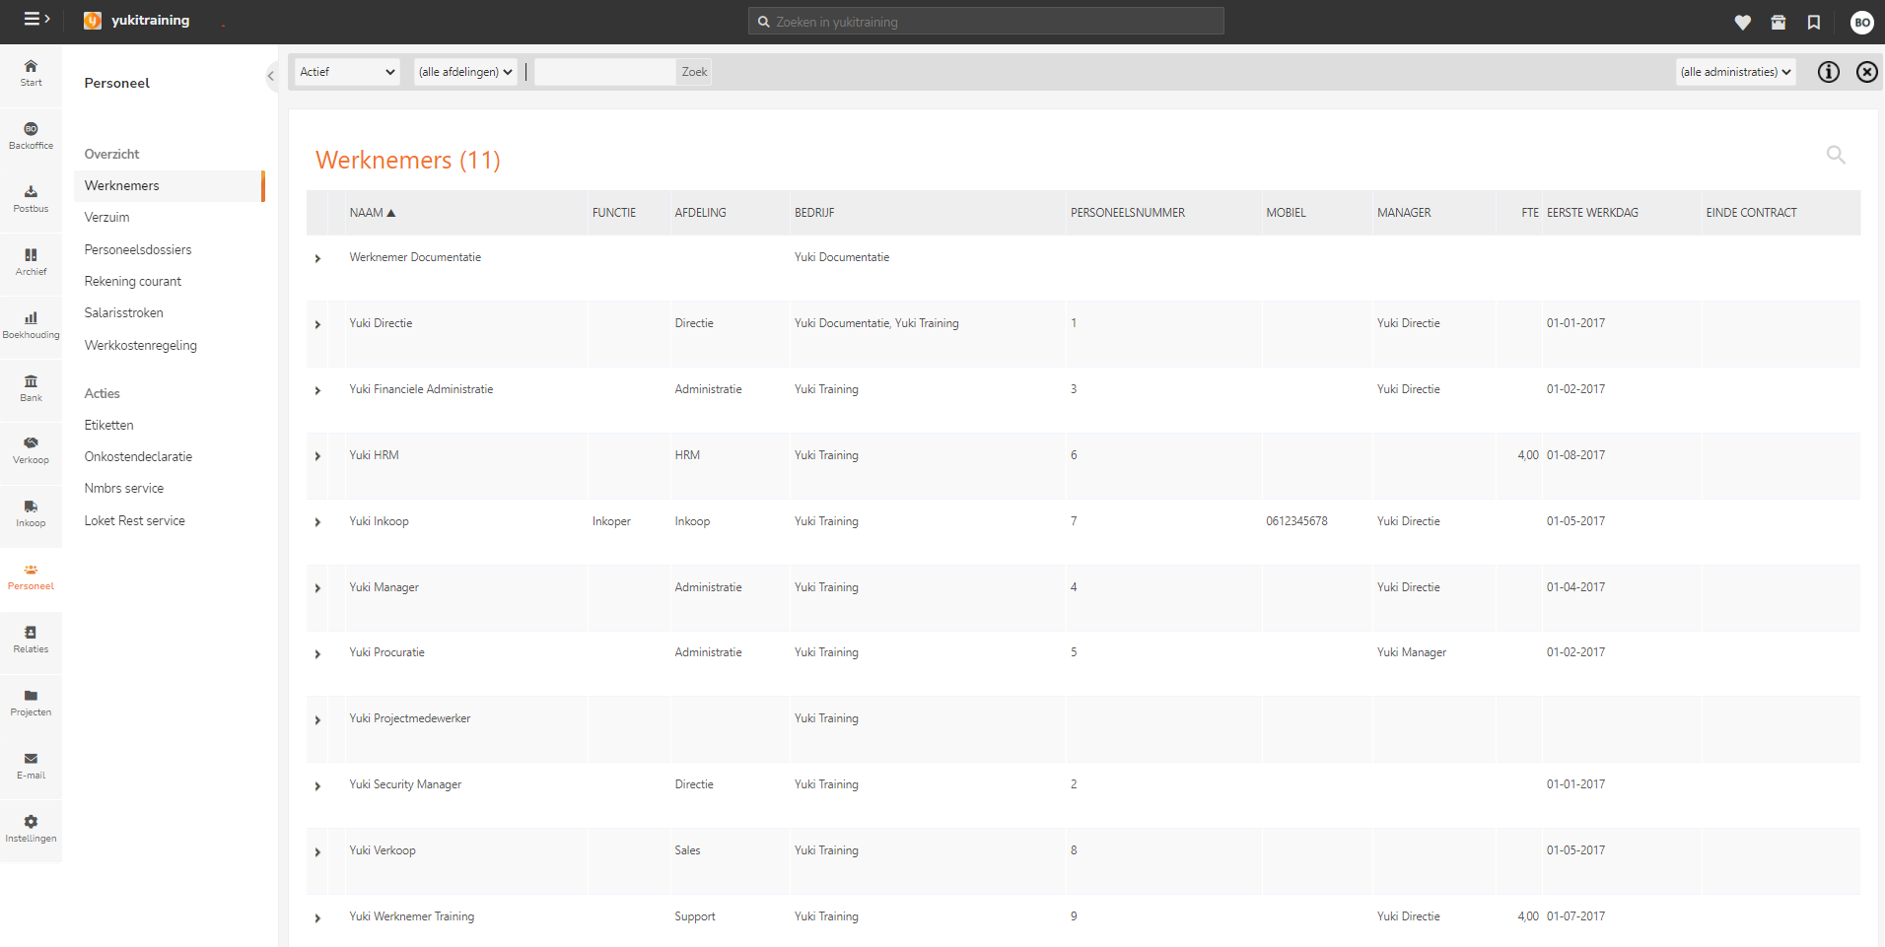
Task: Open the store icon in top bar
Action: [1778, 22]
